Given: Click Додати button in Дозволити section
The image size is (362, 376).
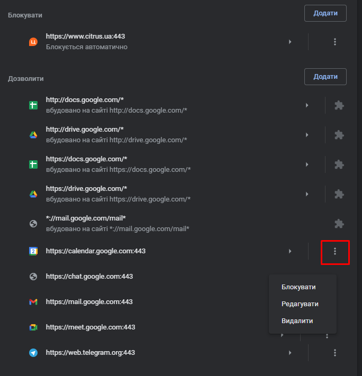Looking at the screenshot, I should coord(325,77).
